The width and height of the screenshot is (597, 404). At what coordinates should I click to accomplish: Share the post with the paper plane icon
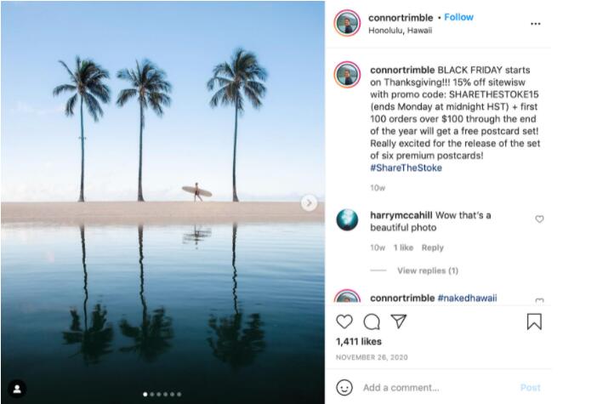click(398, 321)
